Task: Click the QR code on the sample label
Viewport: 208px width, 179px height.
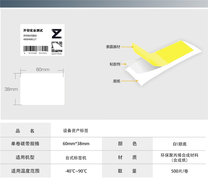Action: coord(57,46)
